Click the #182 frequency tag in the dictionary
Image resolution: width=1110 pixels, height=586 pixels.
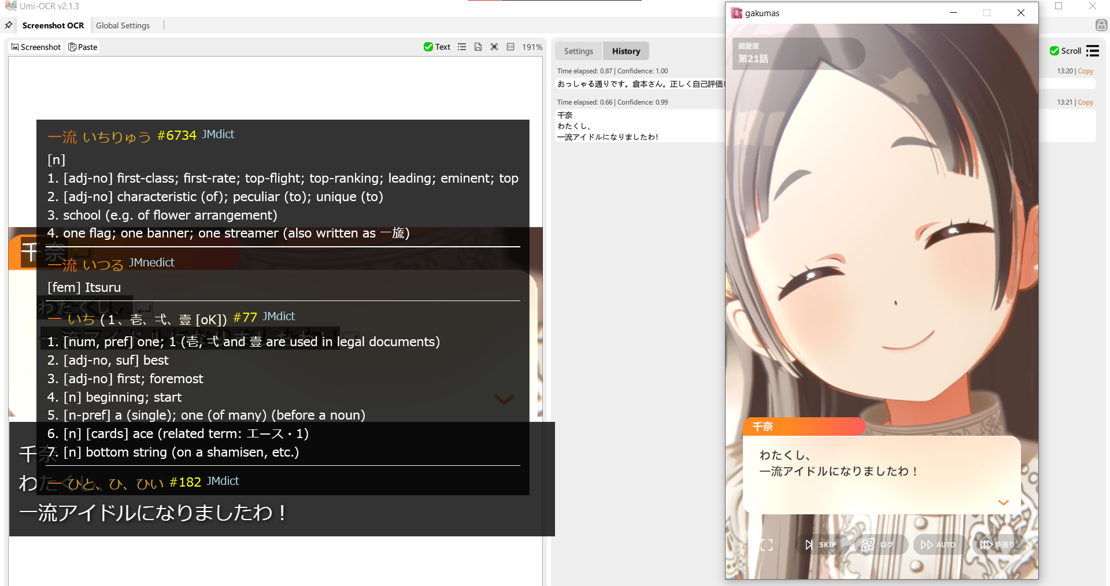pos(185,483)
